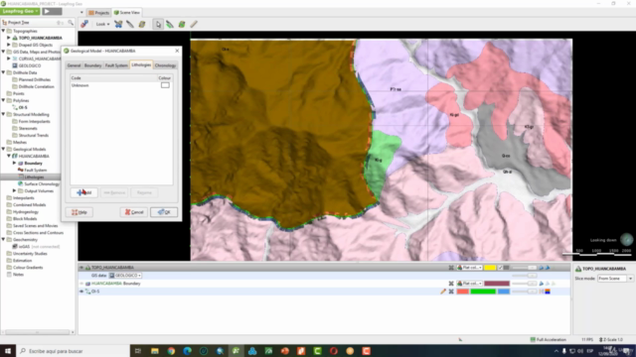Viewport: 636px width, 357px height.
Task: Expand the Output Volumes node
Action: click(x=15, y=190)
